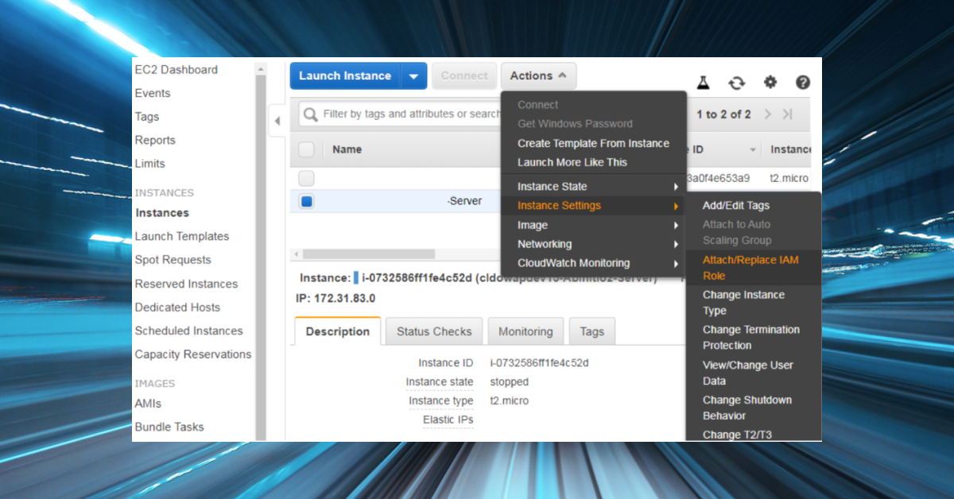Expand the Instance Settings submenu
The height and width of the screenshot is (499, 954).
[594, 206]
